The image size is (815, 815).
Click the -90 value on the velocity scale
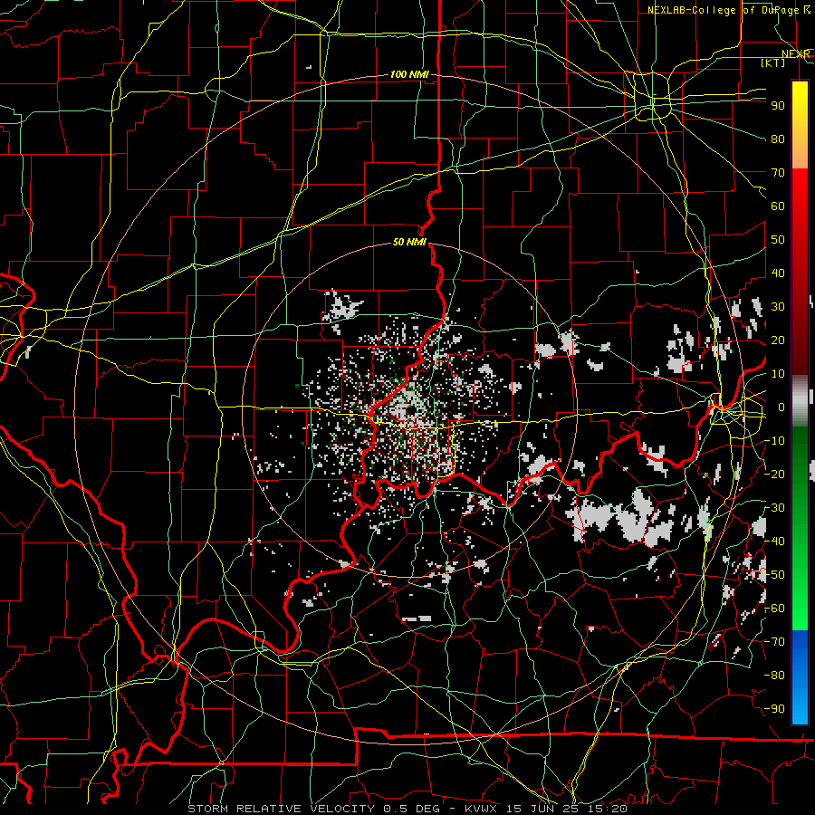point(775,709)
